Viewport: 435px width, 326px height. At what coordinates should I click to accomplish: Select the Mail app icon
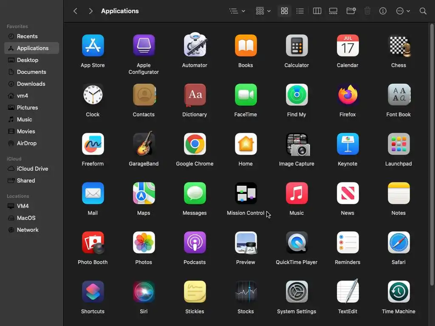[93, 193]
